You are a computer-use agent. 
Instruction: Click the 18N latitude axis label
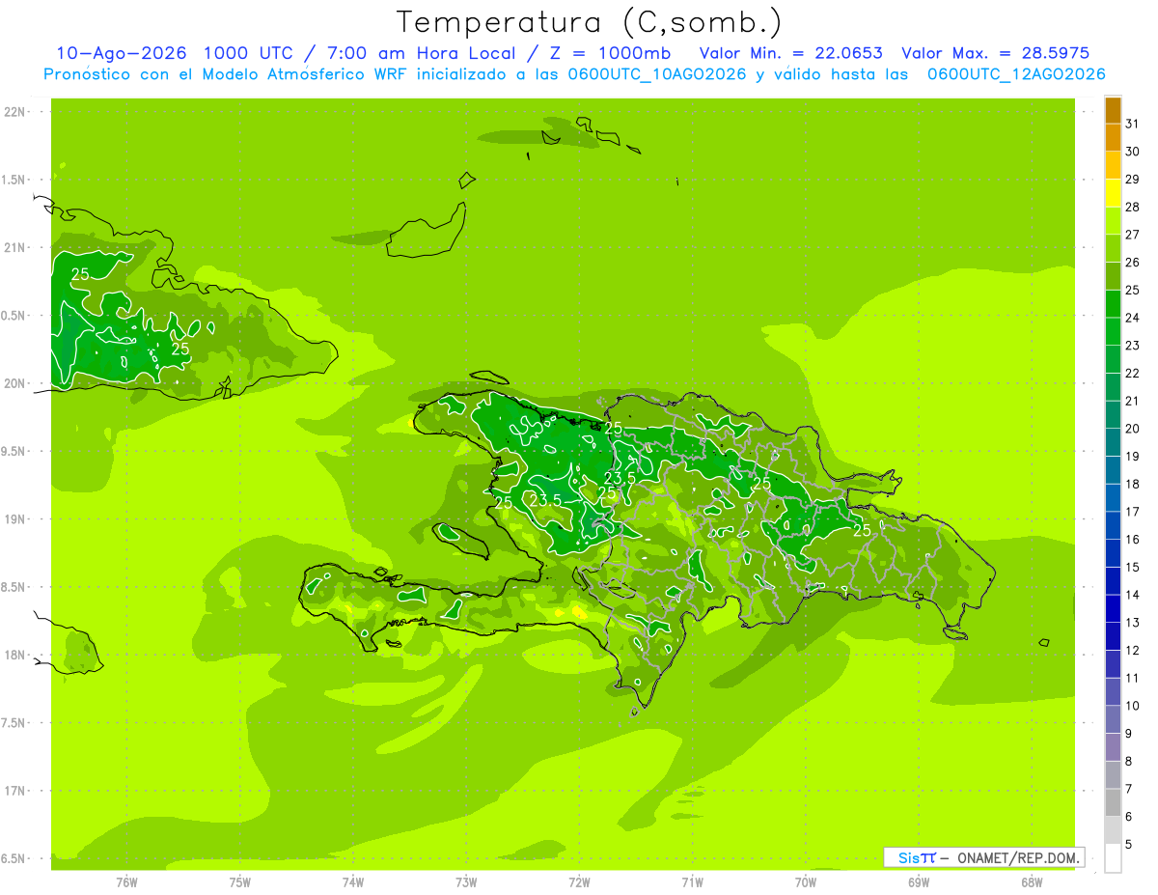14,655
